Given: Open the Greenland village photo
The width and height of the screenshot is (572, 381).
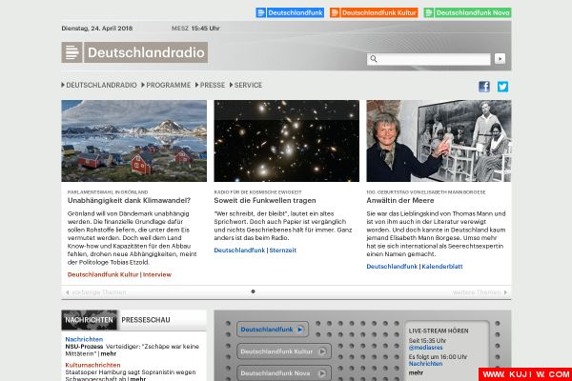Looking at the screenshot, I should [133, 141].
